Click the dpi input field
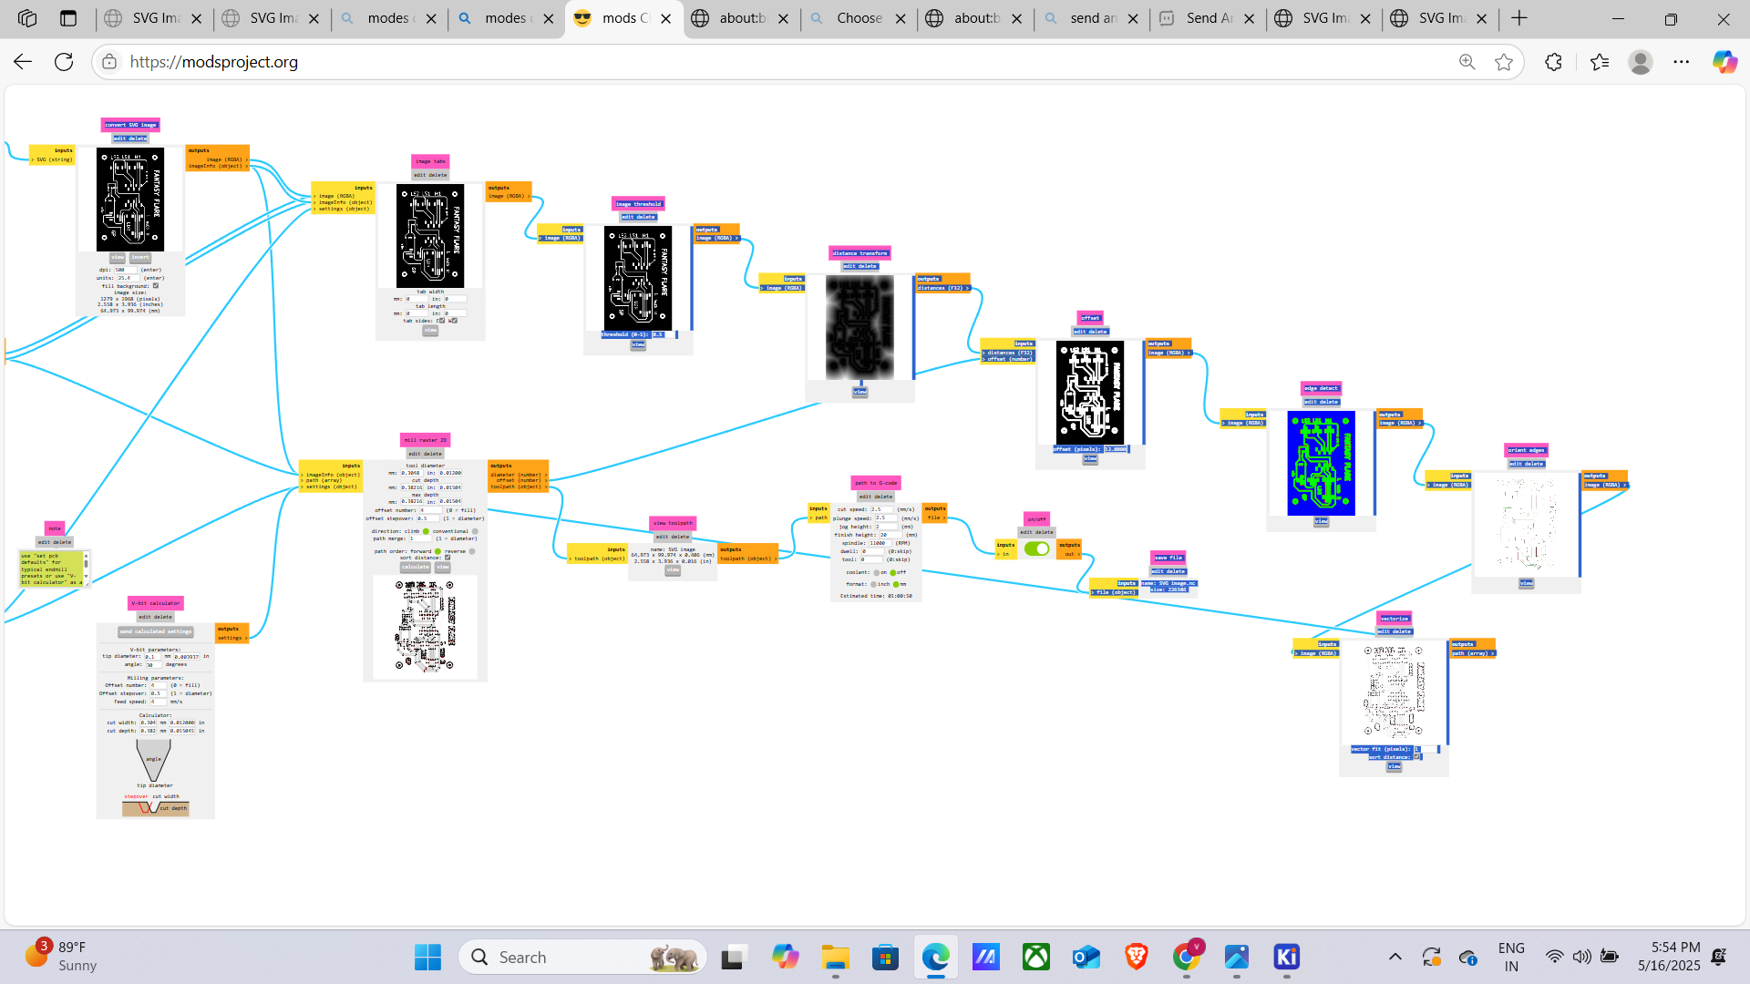The height and width of the screenshot is (984, 1750). (125, 270)
